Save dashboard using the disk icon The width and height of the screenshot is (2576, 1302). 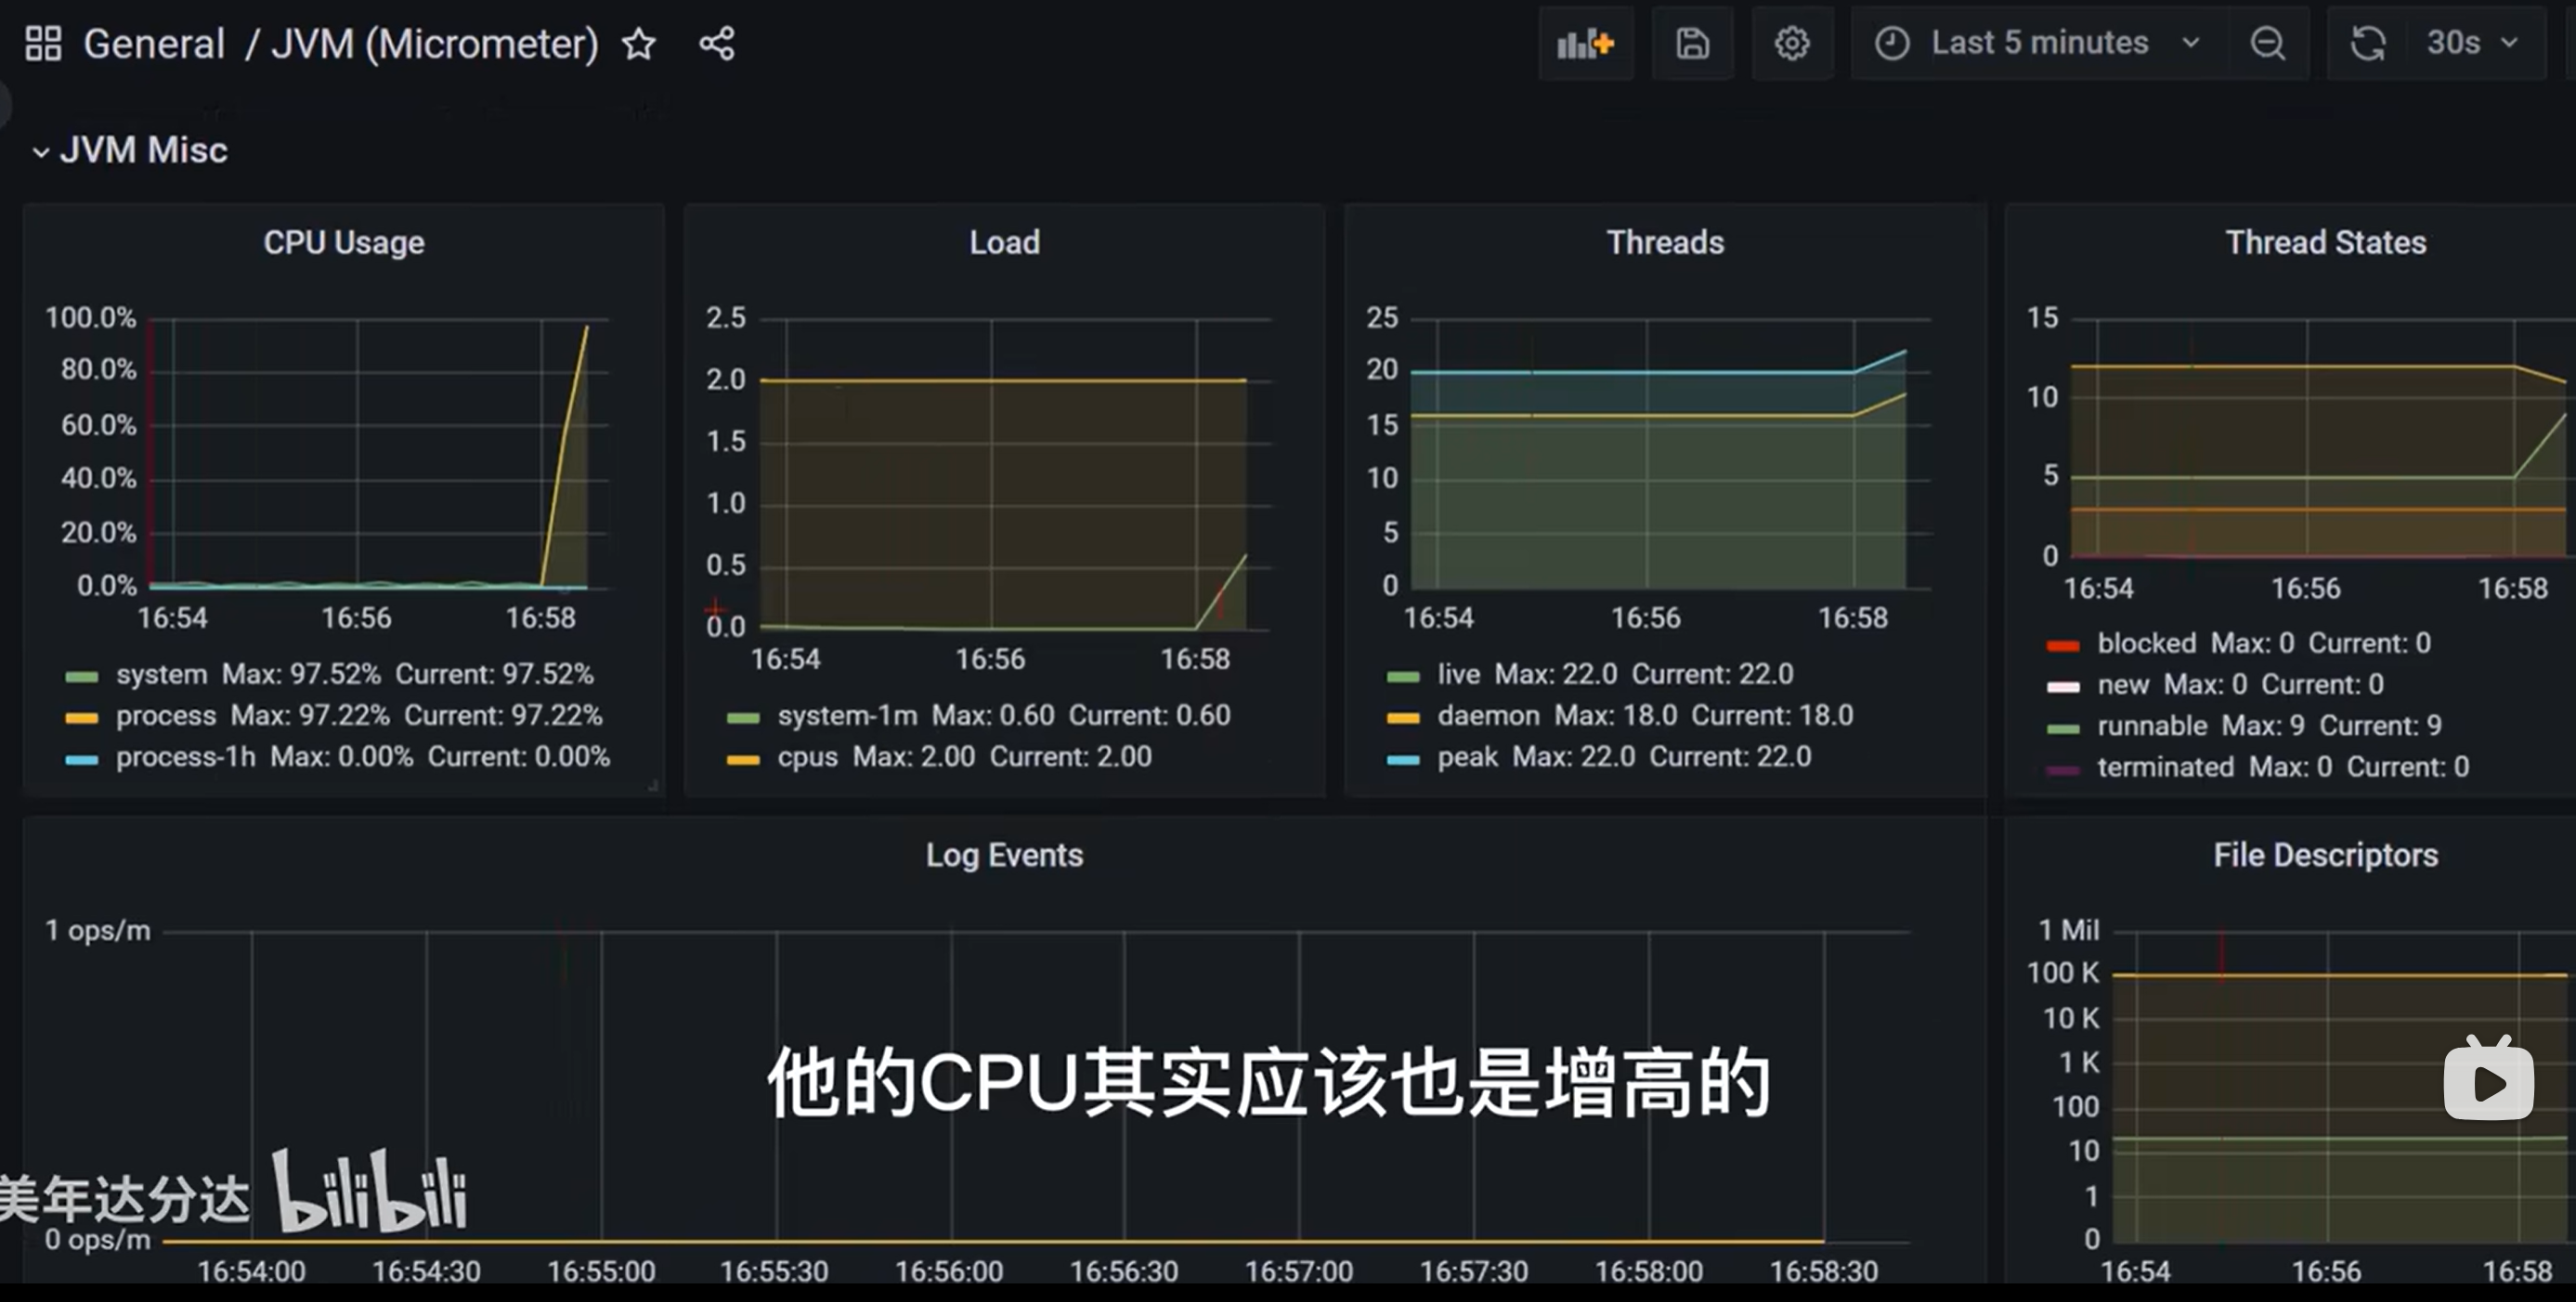click(1692, 43)
